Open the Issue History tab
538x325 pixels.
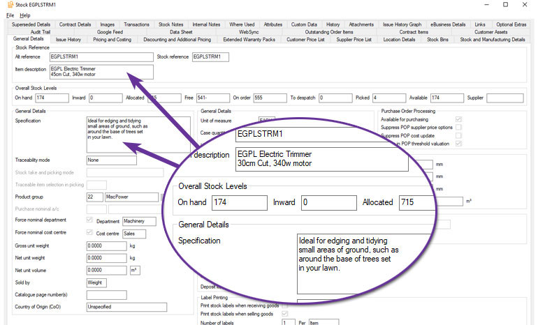click(68, 40)
